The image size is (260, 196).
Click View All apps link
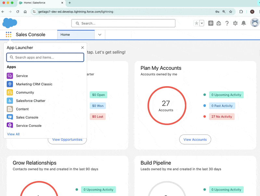click(x=13, y=134)
